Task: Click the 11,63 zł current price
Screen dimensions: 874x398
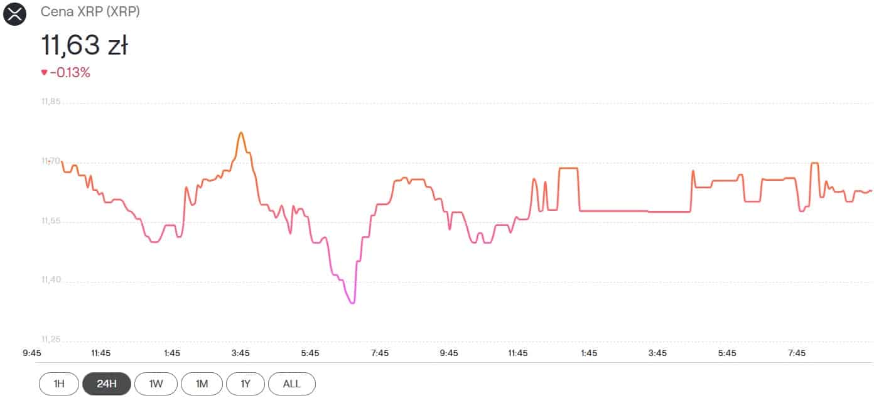Action: (x=85, y=45)
